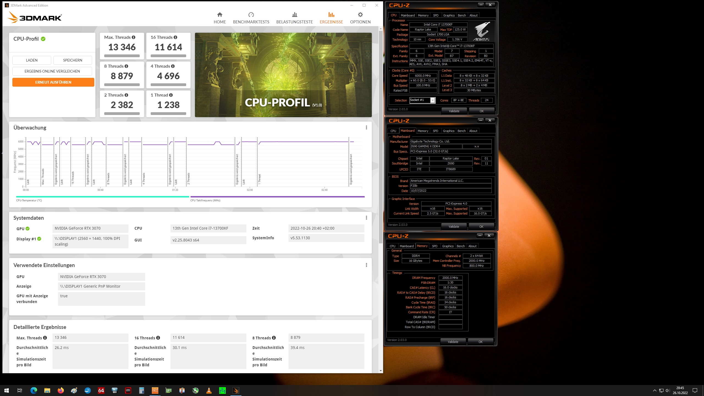Select the ERGEBNISSE results section
The image size is (704, 396).
331,18
